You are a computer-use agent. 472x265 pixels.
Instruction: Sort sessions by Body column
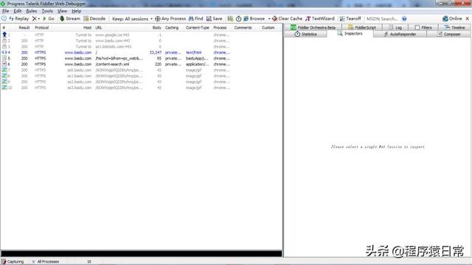(156, 28)
